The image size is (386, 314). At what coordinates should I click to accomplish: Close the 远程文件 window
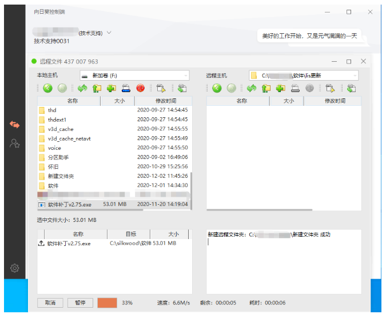pos(363,61)
